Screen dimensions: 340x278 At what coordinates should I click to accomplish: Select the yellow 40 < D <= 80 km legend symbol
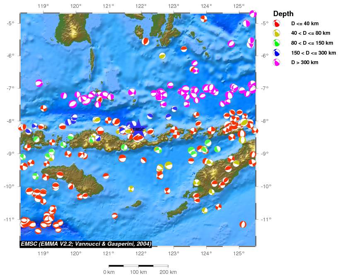point(277,34)
